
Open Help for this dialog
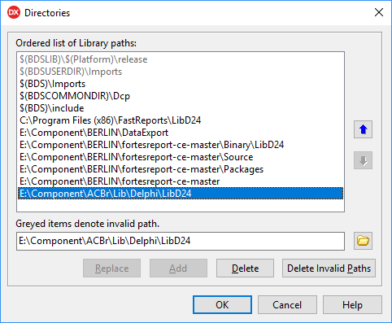[352, 305]
